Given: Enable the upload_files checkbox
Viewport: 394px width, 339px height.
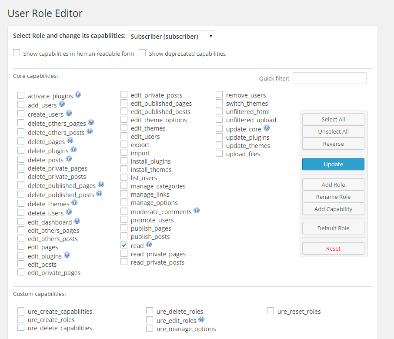Looking at the screenshot, I should (x=219, y=153).
